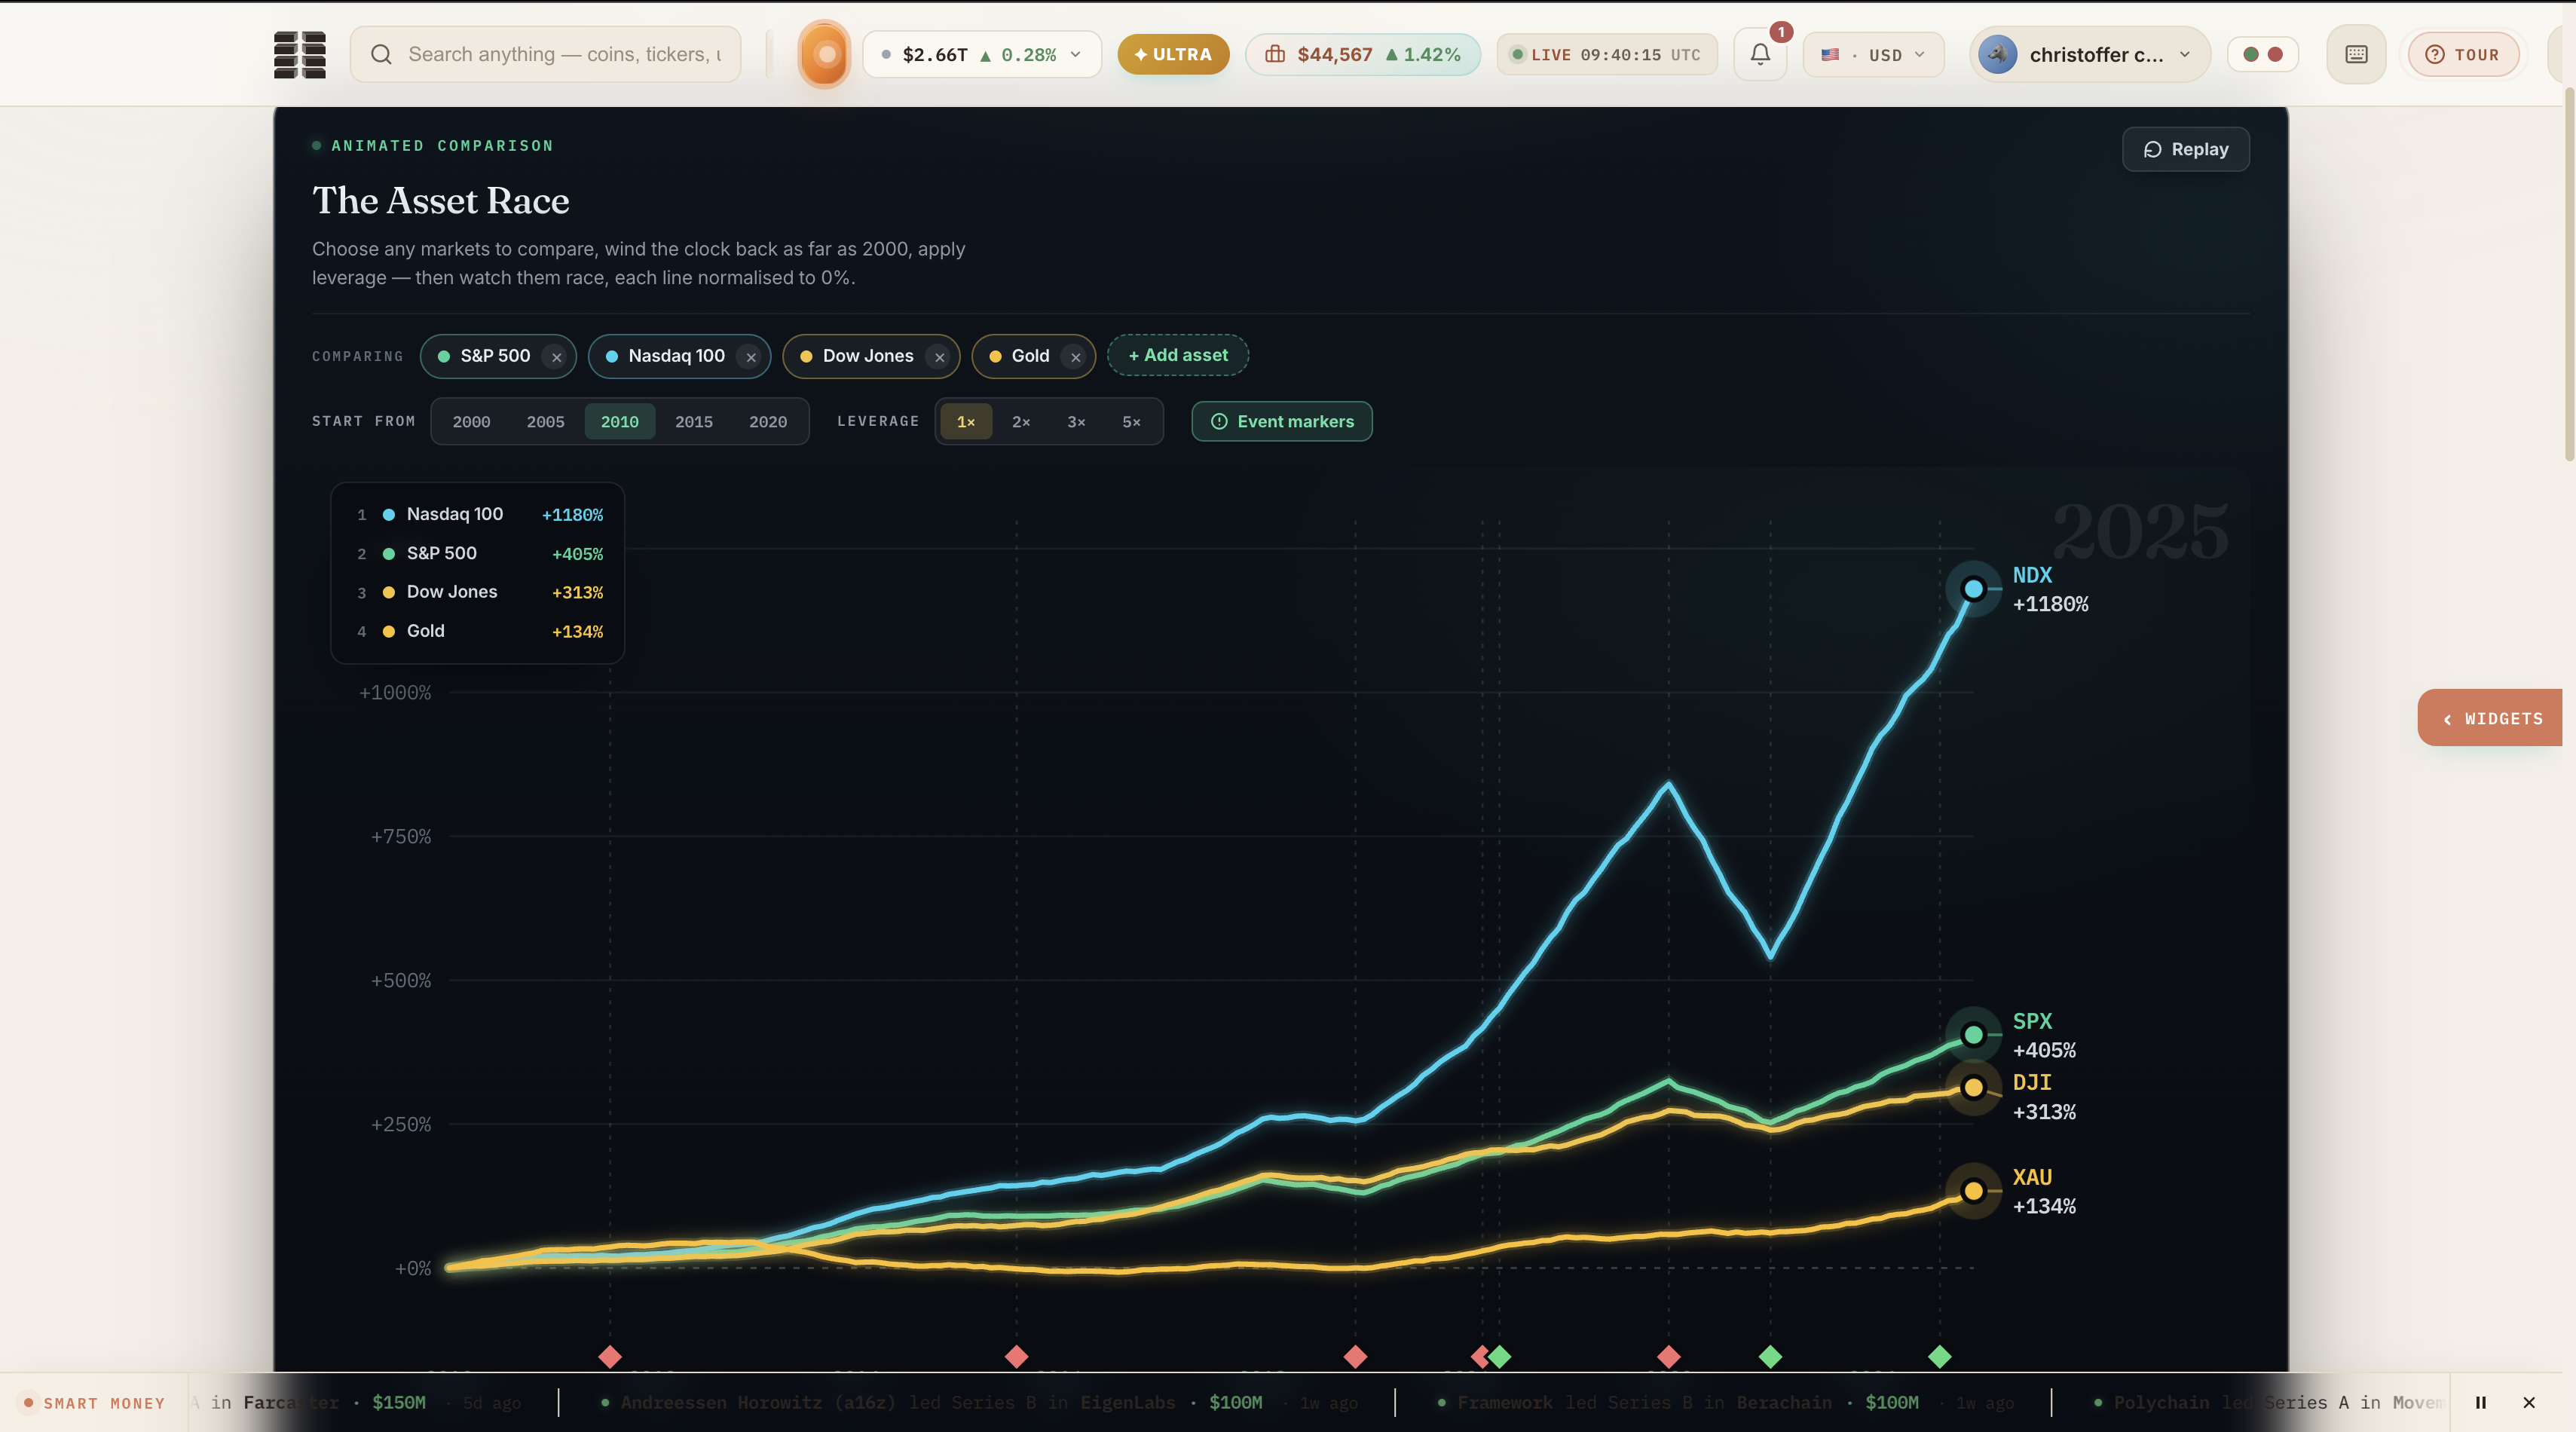Click the portfolio value $44,567 pill
Viewport: 2576px width, 1432px height.
pyautogui.click(x=1362, y=54)
